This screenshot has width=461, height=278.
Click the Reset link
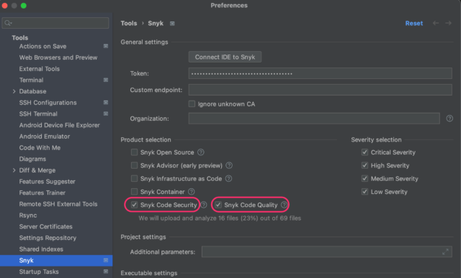[414, 23]
